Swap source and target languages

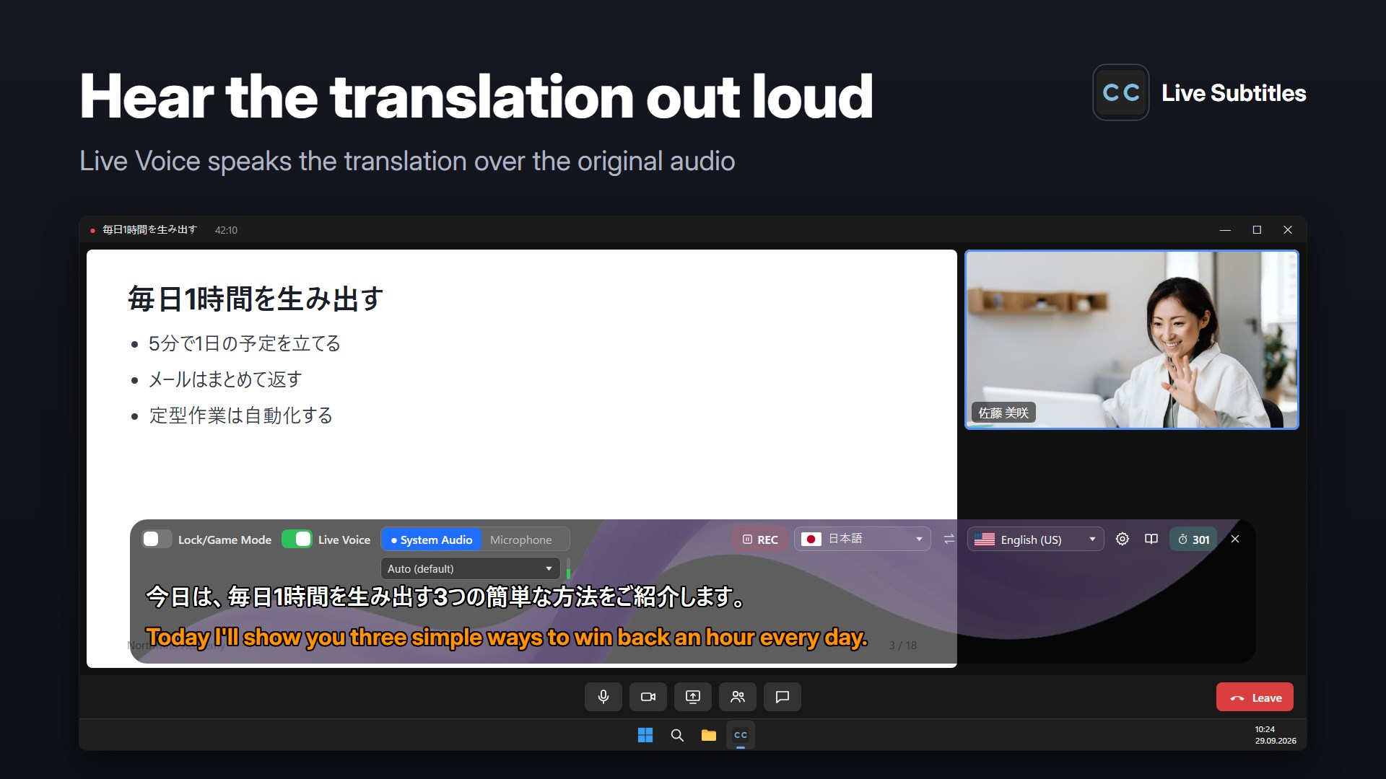pos(949,539)
